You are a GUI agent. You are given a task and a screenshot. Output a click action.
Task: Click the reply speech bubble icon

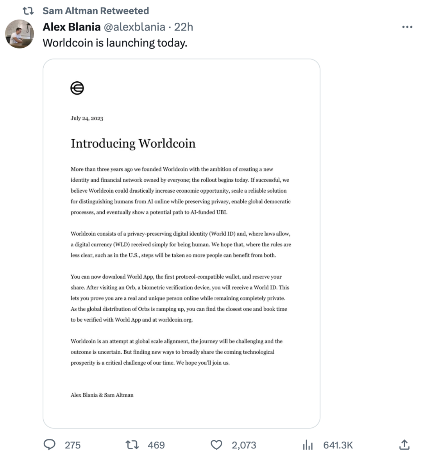pyautogui.click(x=50, y=445)
